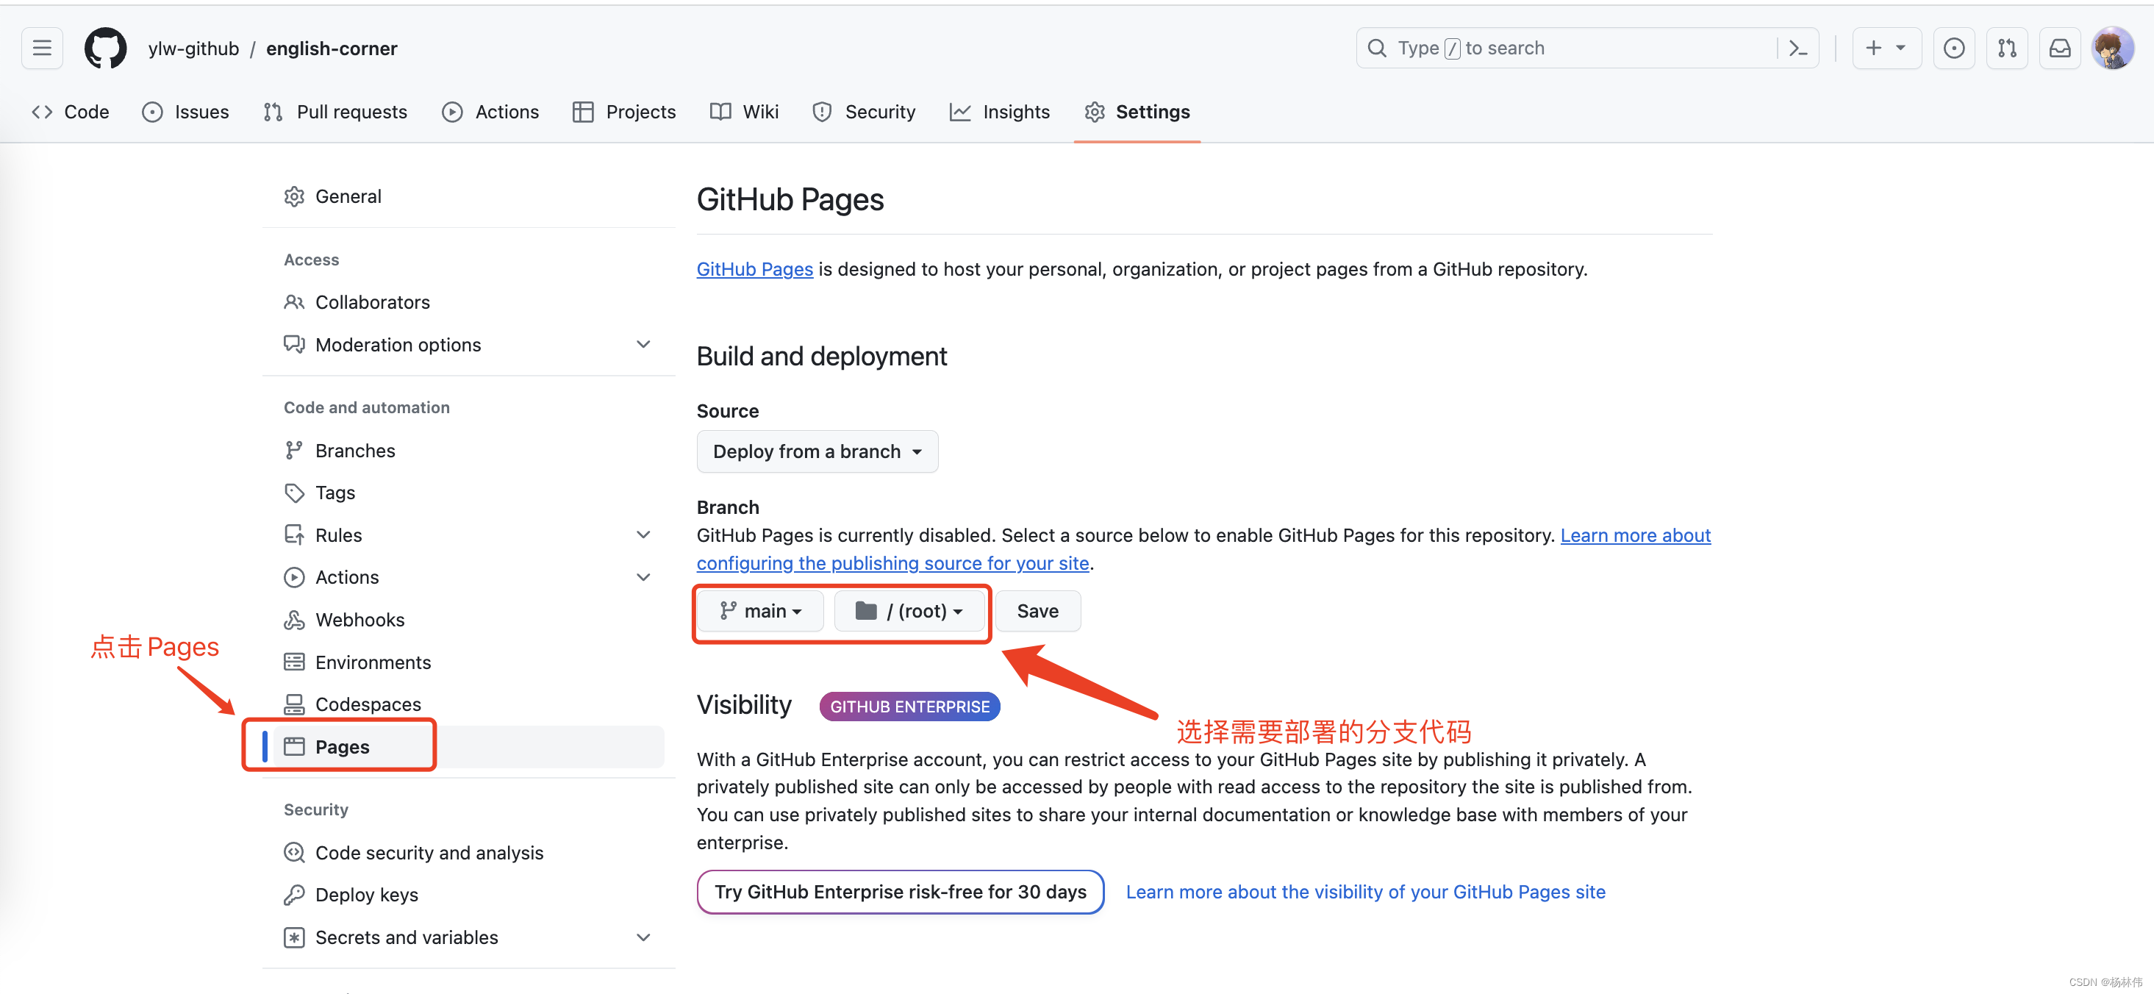
Task: Click the asterisk icon beside Secrets and variables
Action: (294, 937)
